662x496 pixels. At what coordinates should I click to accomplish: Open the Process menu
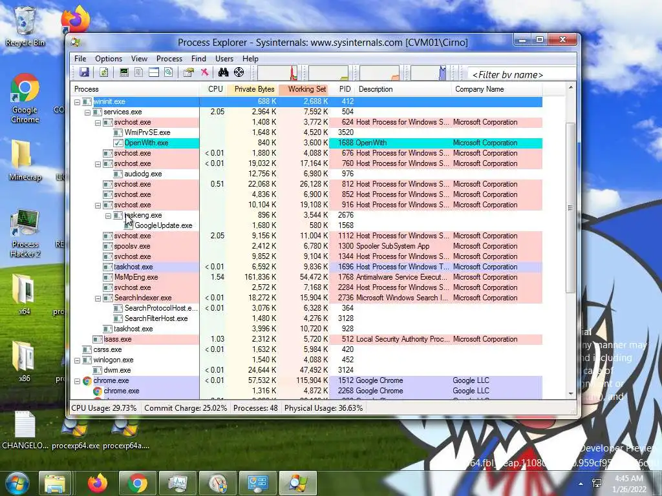pos(169,59)
